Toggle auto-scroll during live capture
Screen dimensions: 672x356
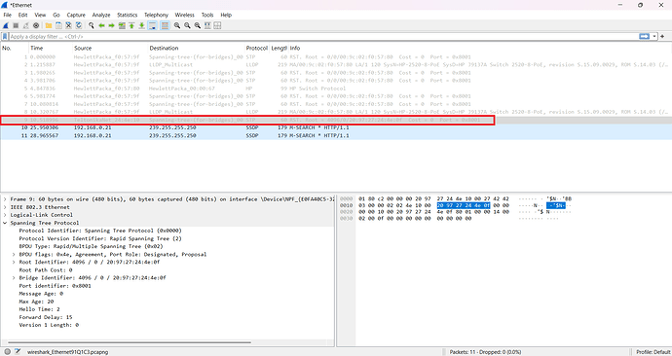[x=152, y=25]
